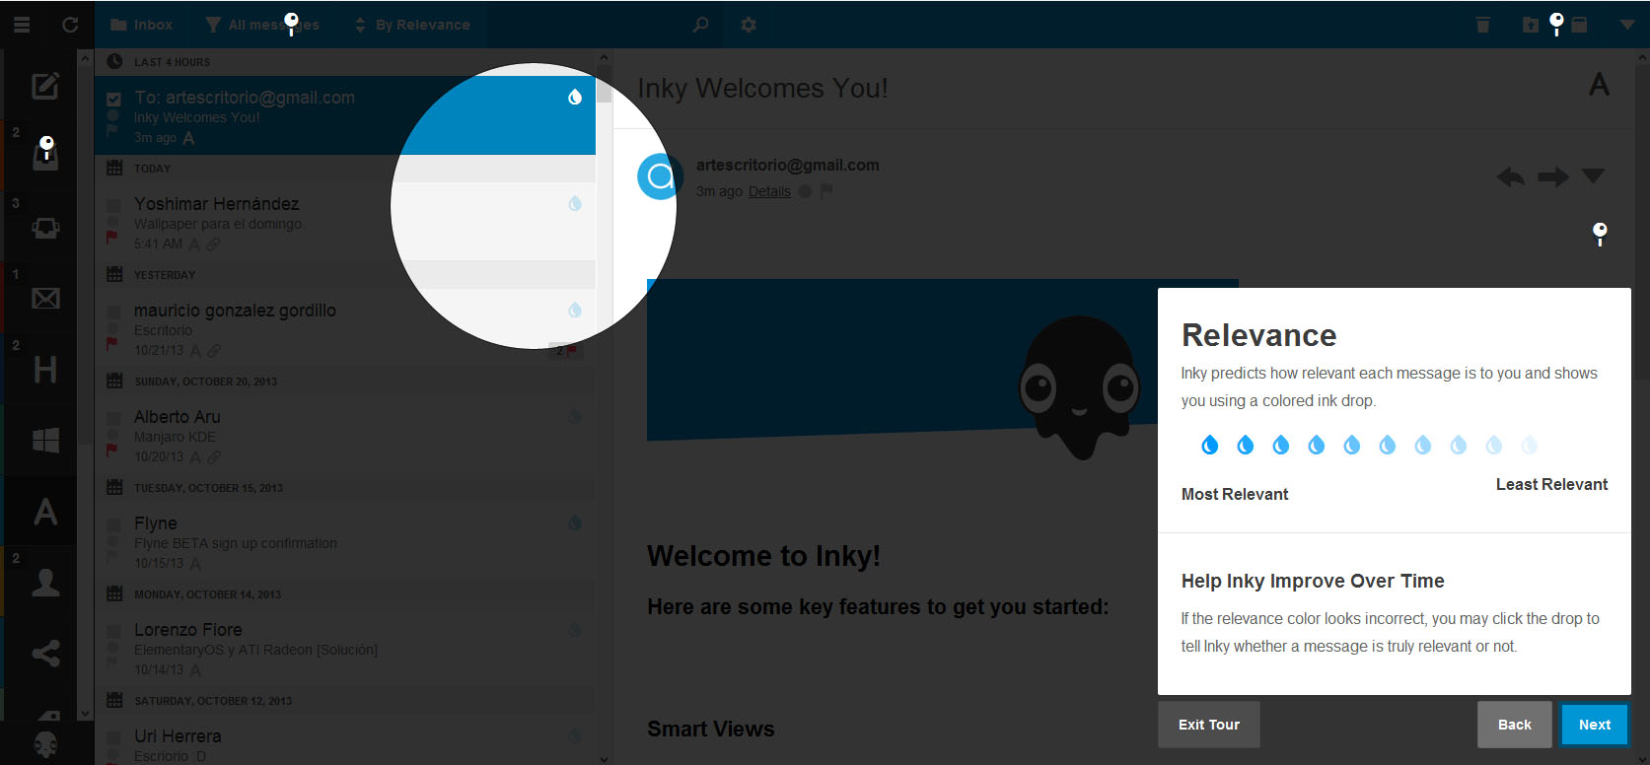Open the All messages filter dropdown
This screenshot has width=1650, height=765.
[262, 25]
